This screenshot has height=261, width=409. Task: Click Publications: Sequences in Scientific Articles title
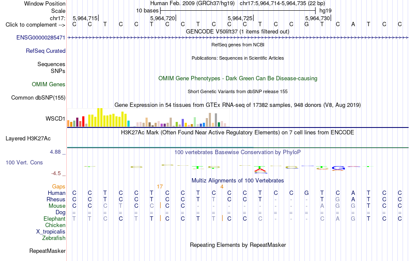pyautogui.click(x=238, y=58)
